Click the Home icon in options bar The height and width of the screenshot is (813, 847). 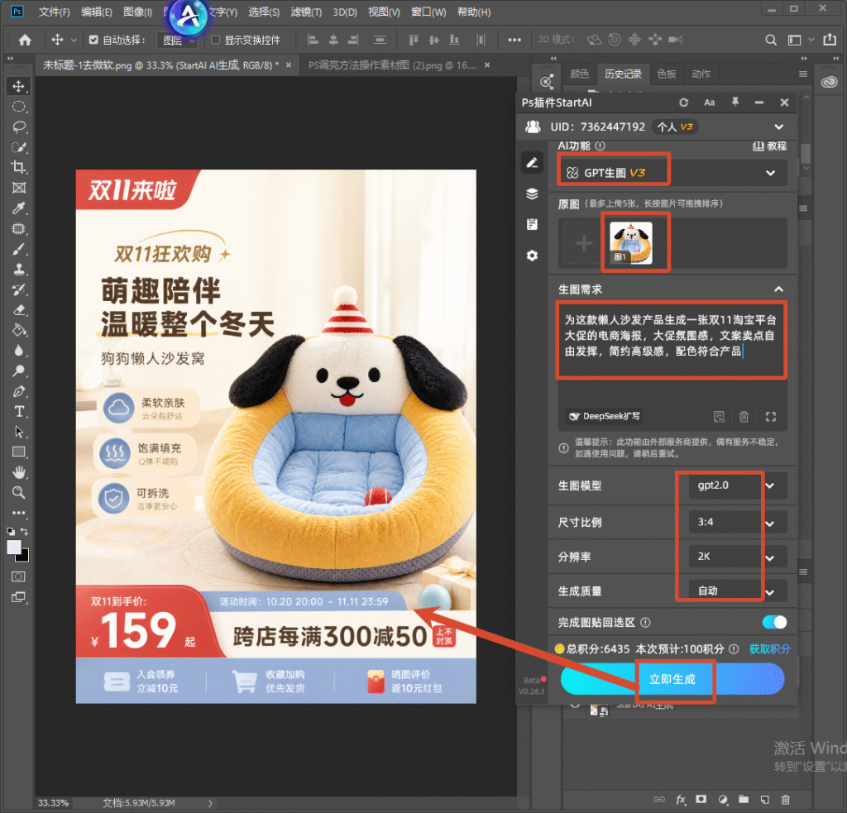tap(25, 40)
